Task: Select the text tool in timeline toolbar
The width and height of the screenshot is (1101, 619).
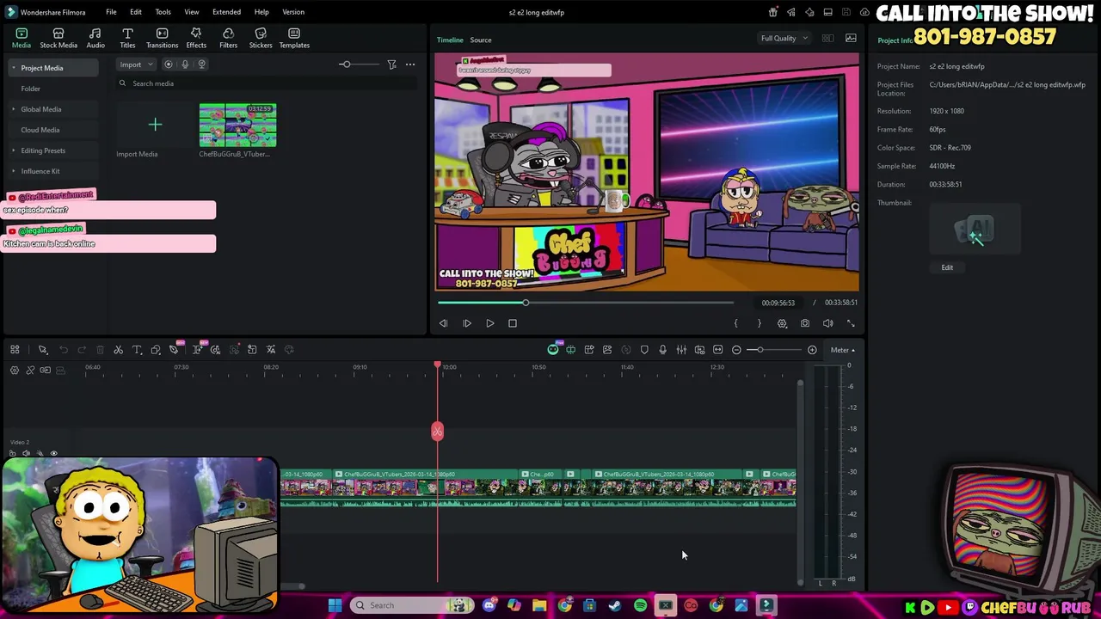Action: tap(137, 350)
